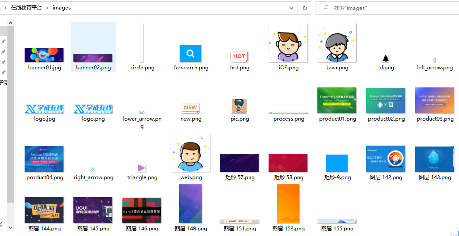Viewport: 459px width, 236px height.
Task: Select the 矩形-9.png blue rectangle file
Action: coord(337,164)
